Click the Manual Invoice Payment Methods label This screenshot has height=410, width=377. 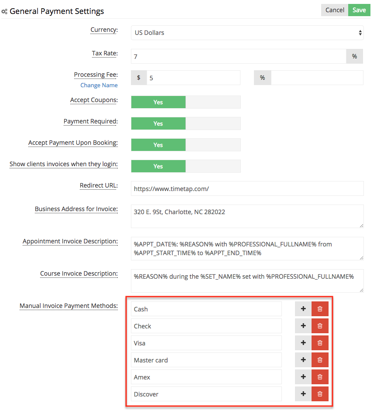(x=69, y=306)
